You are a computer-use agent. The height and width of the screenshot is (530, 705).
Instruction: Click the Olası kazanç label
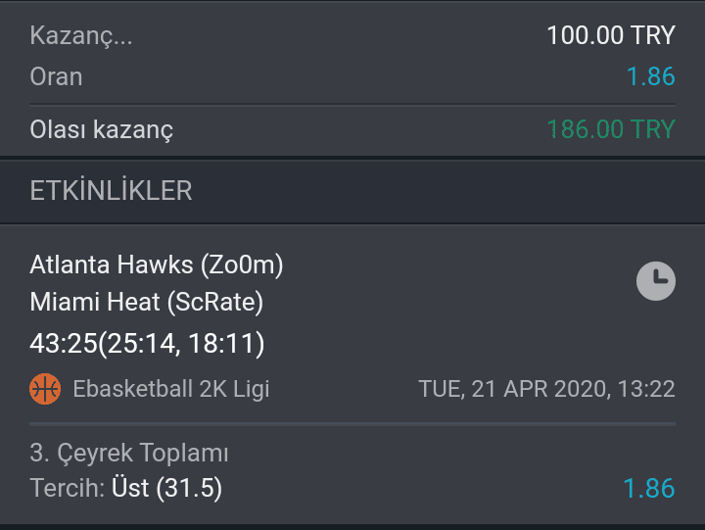coord(102,130)
